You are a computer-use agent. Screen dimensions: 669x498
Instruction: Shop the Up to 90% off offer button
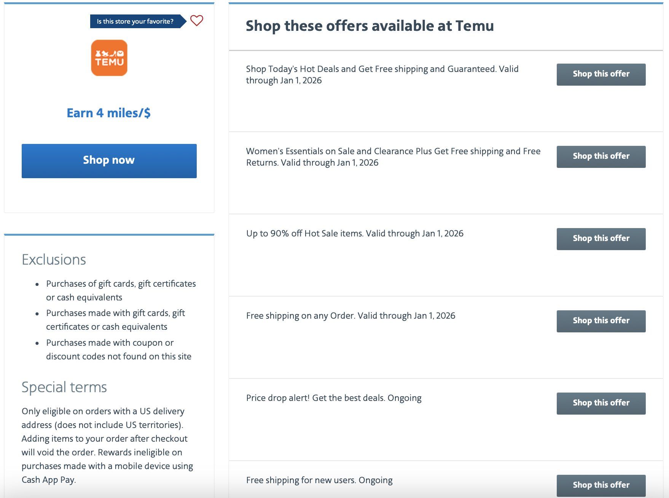601,239
